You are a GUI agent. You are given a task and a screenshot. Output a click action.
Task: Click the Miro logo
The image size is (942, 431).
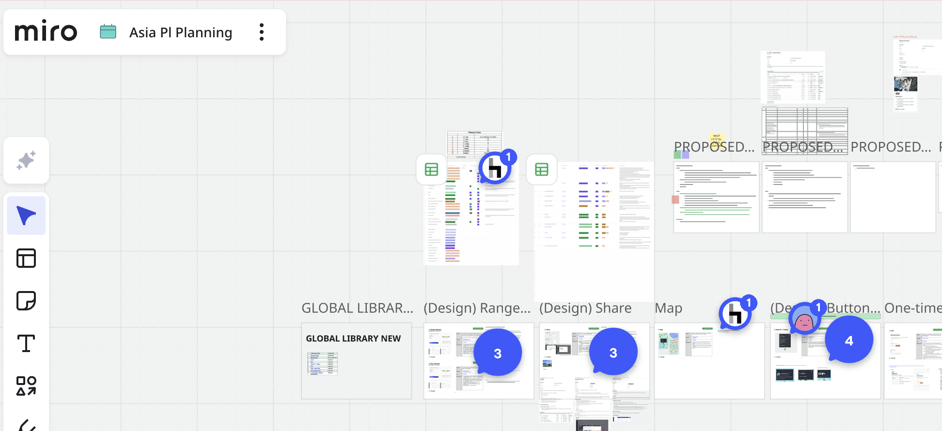pyautogui.click(x=46, y=31)
